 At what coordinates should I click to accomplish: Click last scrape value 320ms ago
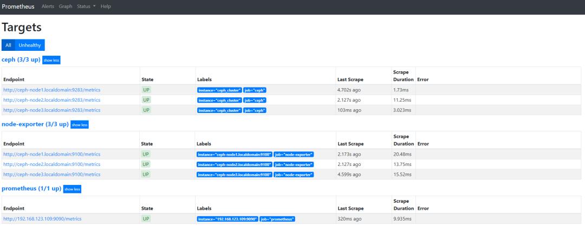coord(349,219)
